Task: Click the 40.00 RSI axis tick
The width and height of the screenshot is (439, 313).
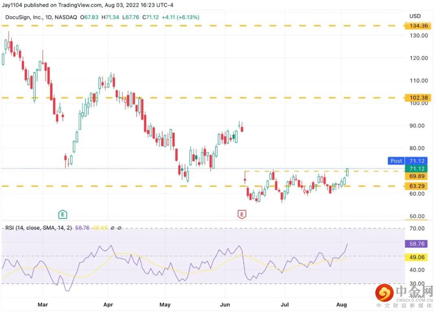Action: pos(417,270)
